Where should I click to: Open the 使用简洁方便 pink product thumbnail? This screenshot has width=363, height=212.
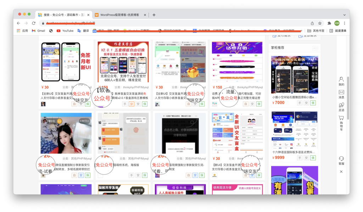(x=237, y=189)
